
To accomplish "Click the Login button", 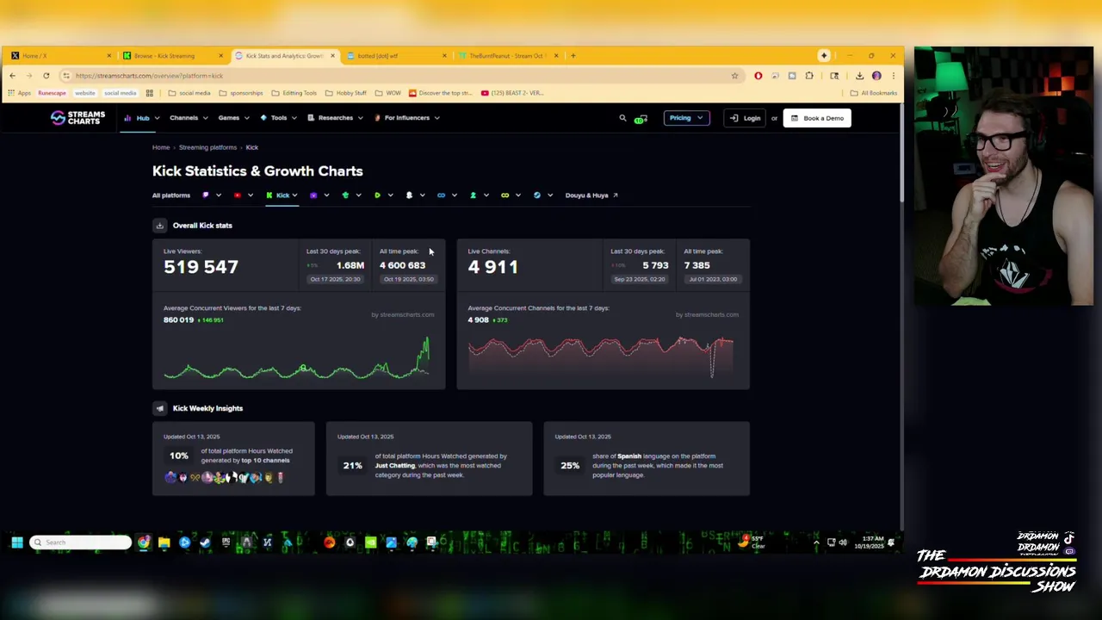I will 746,118.
